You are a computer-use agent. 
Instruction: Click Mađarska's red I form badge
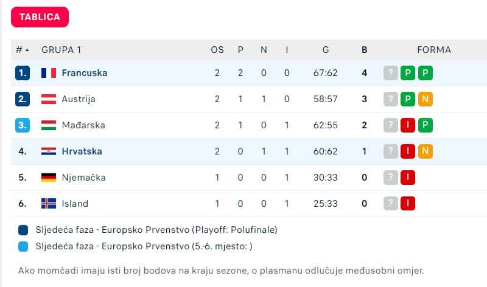coord(408,125)
